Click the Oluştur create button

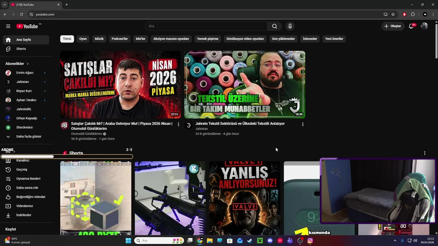[392, 26]
